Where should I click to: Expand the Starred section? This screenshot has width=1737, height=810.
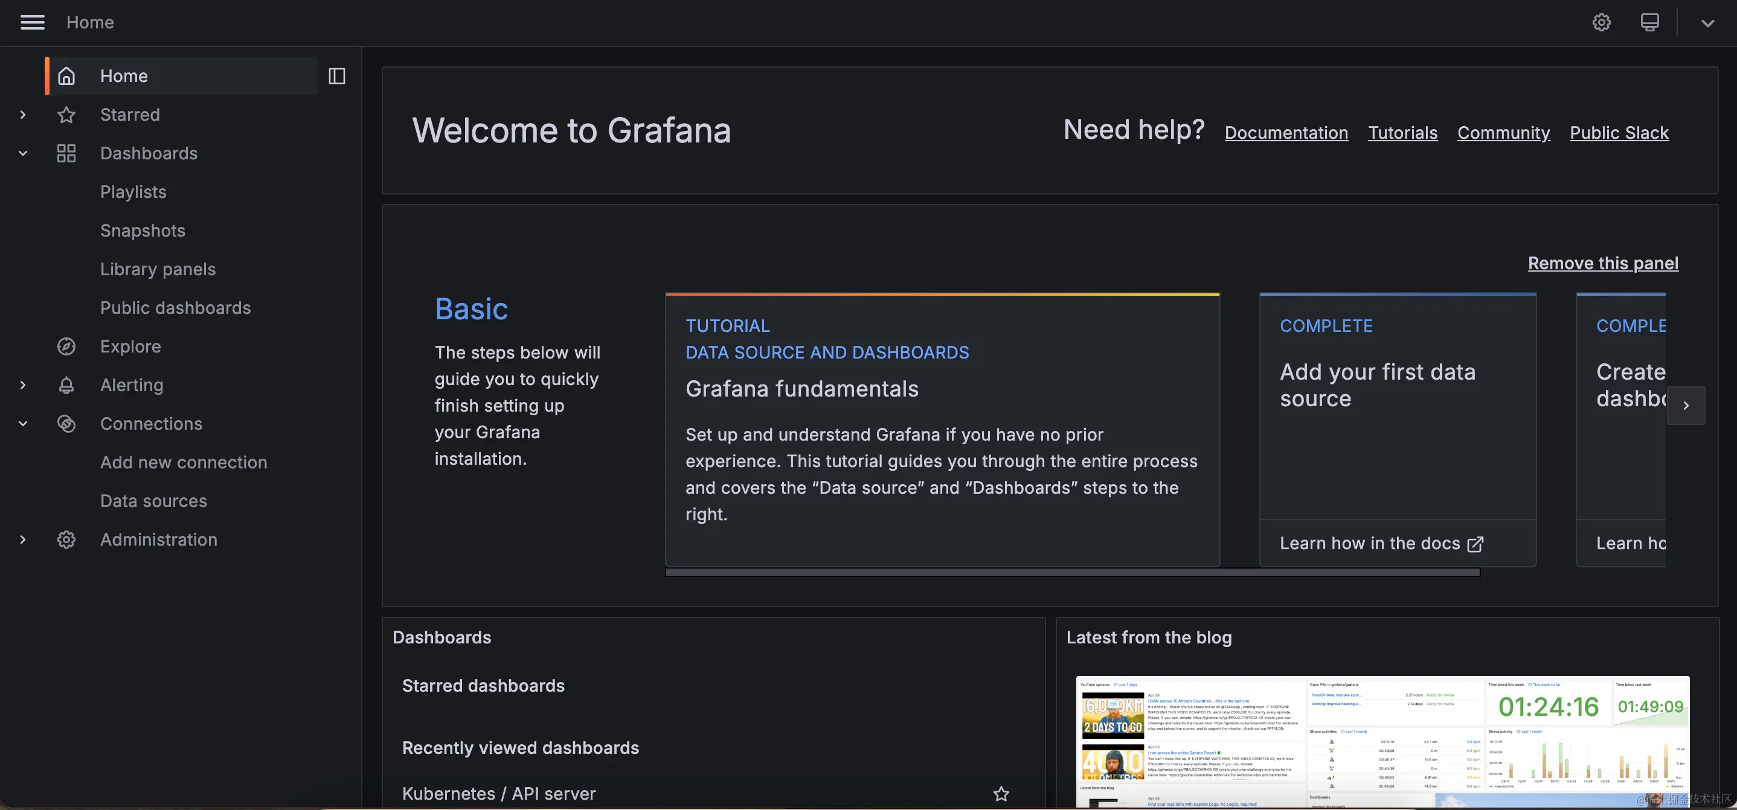tap(23, 115)
